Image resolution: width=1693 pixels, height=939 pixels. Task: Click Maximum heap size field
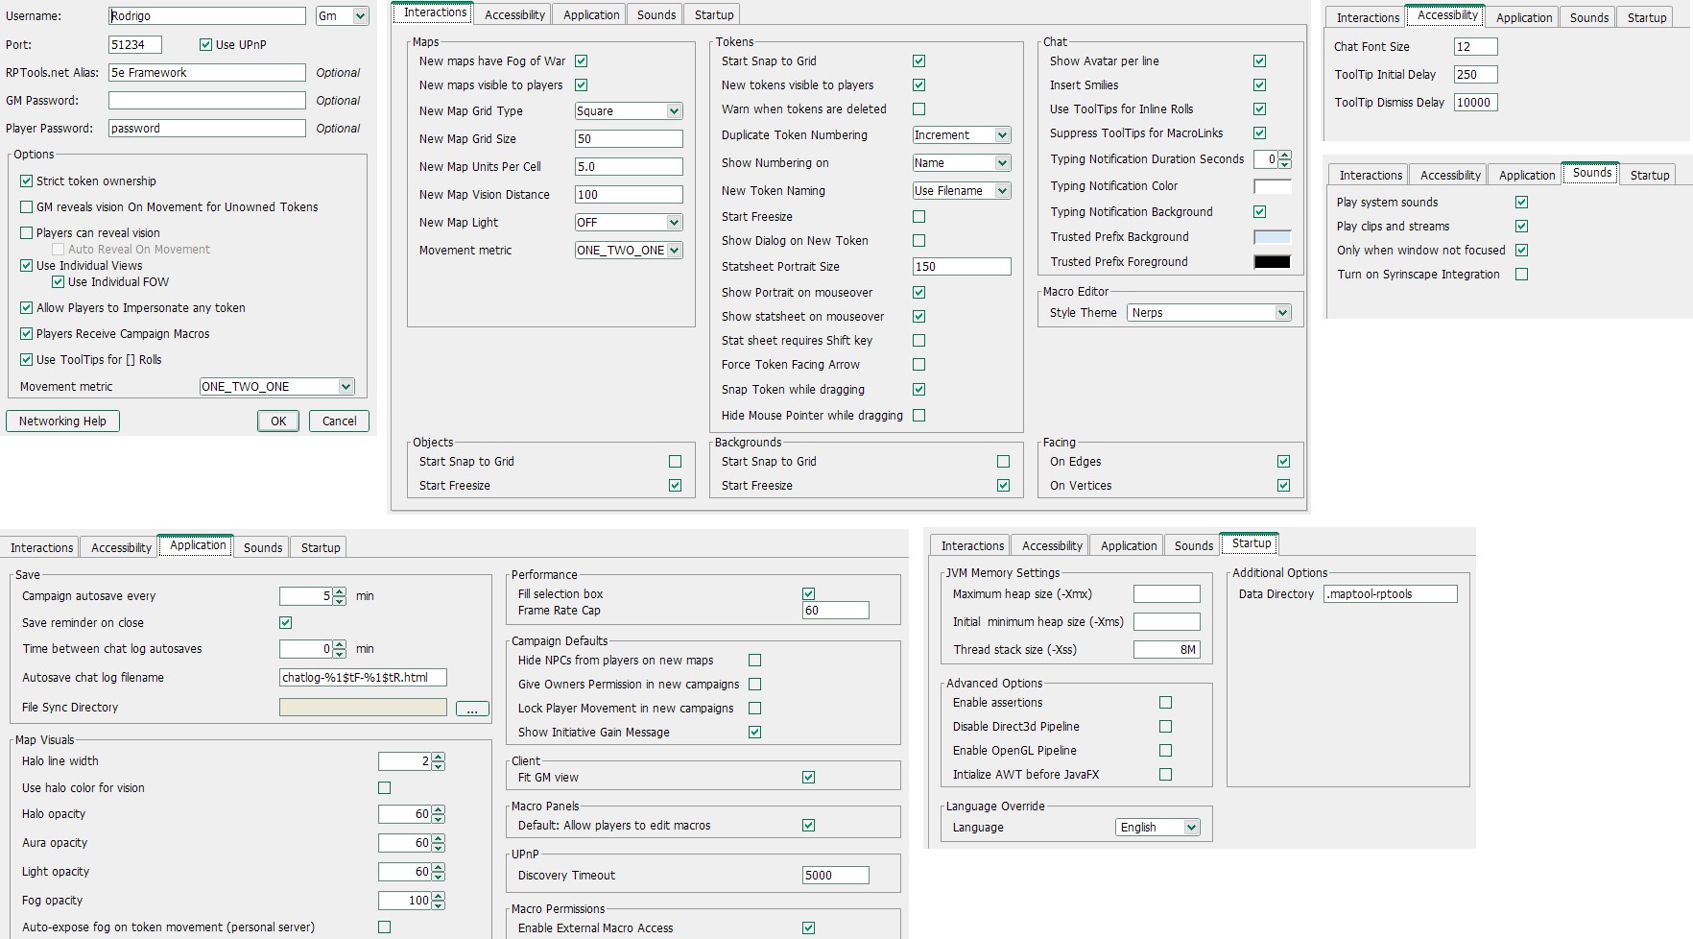(x=1167, y=594)
